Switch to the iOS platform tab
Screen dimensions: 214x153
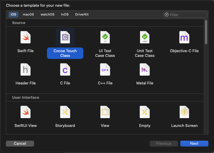pos(14,14)
